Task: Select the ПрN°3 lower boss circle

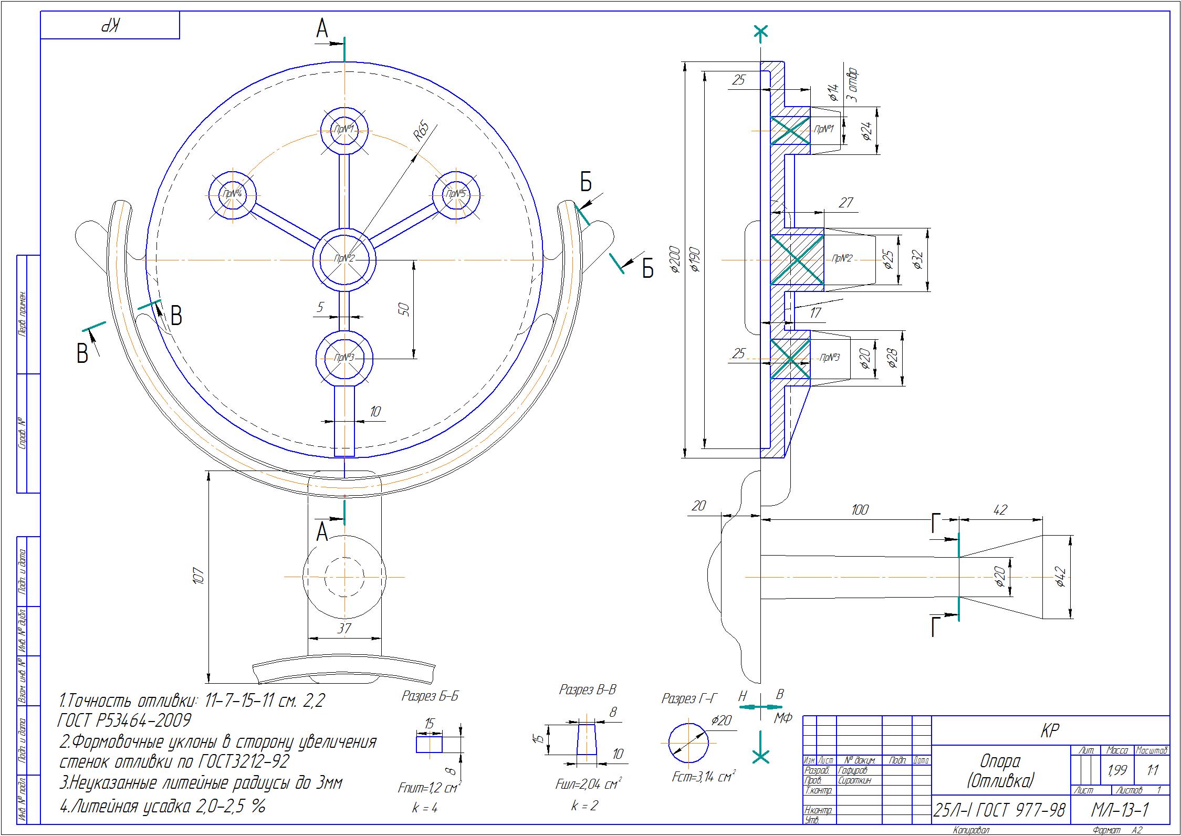Action: [344, 358]
